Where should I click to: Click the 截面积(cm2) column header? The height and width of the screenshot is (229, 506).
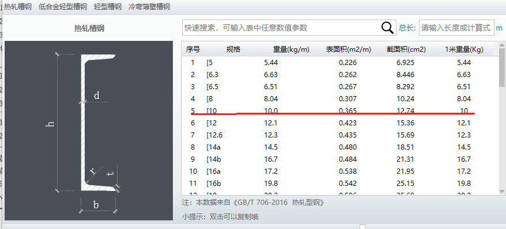click(406, 49)
